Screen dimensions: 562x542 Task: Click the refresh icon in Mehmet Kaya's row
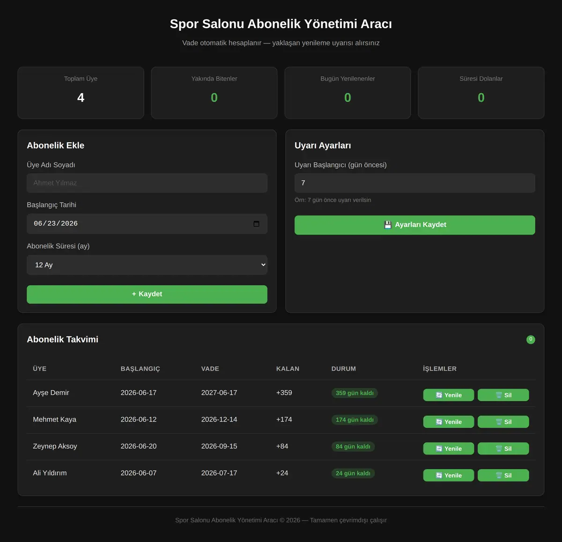[x=439, y=422]
